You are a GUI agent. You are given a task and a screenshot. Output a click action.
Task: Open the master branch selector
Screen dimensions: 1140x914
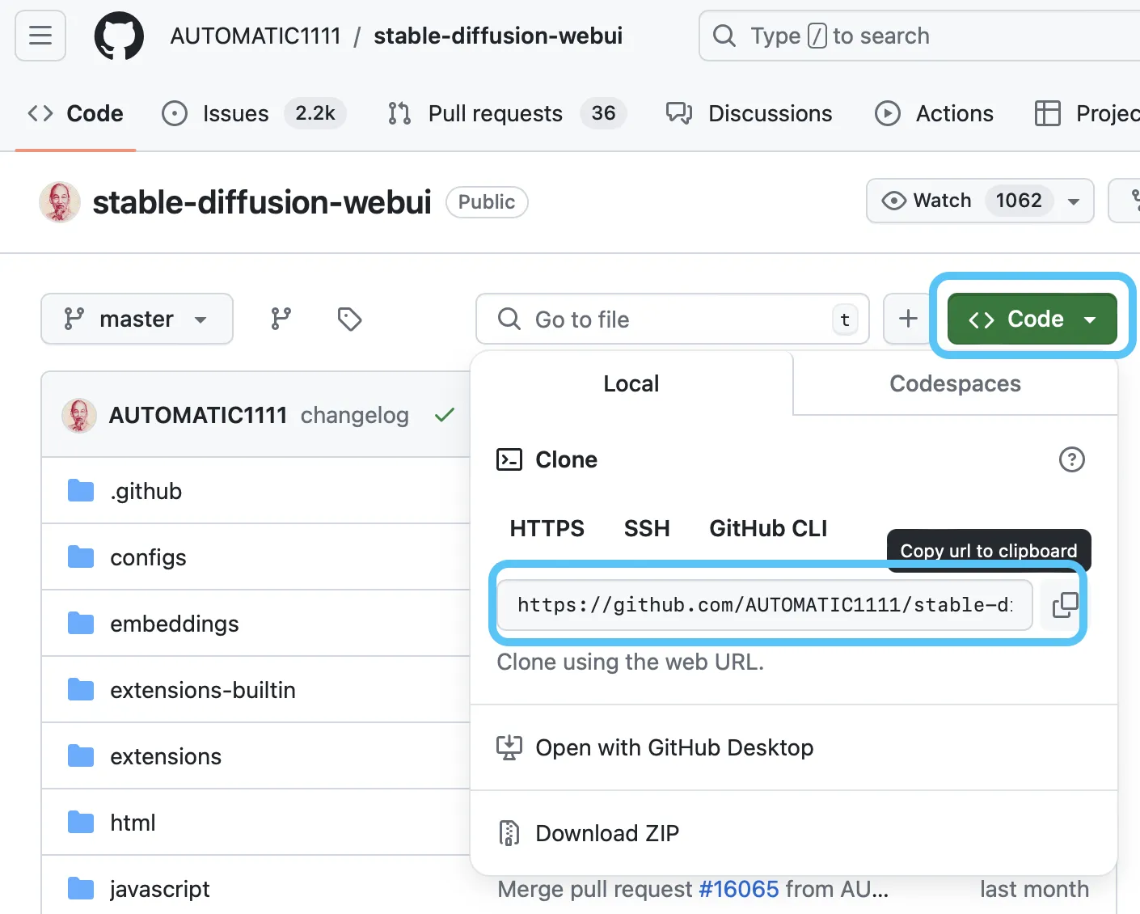[x=136, y=319]
